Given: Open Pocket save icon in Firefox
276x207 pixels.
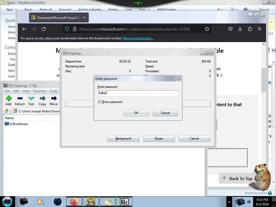Looking at the screenshot, I should point(230,29).
